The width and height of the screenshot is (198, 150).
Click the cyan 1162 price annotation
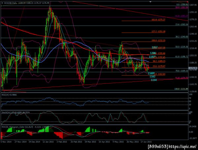[152, 76]
